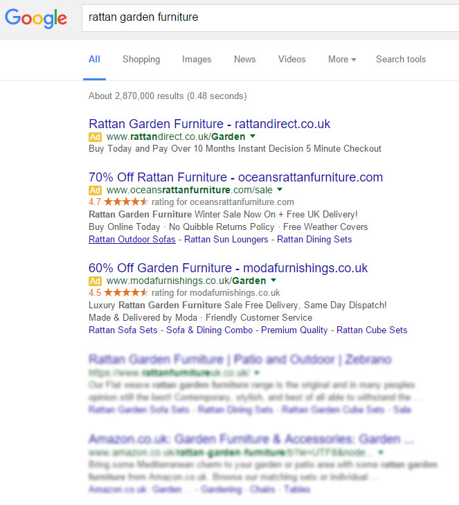Switch to the Shopping tab

[141, 60]
